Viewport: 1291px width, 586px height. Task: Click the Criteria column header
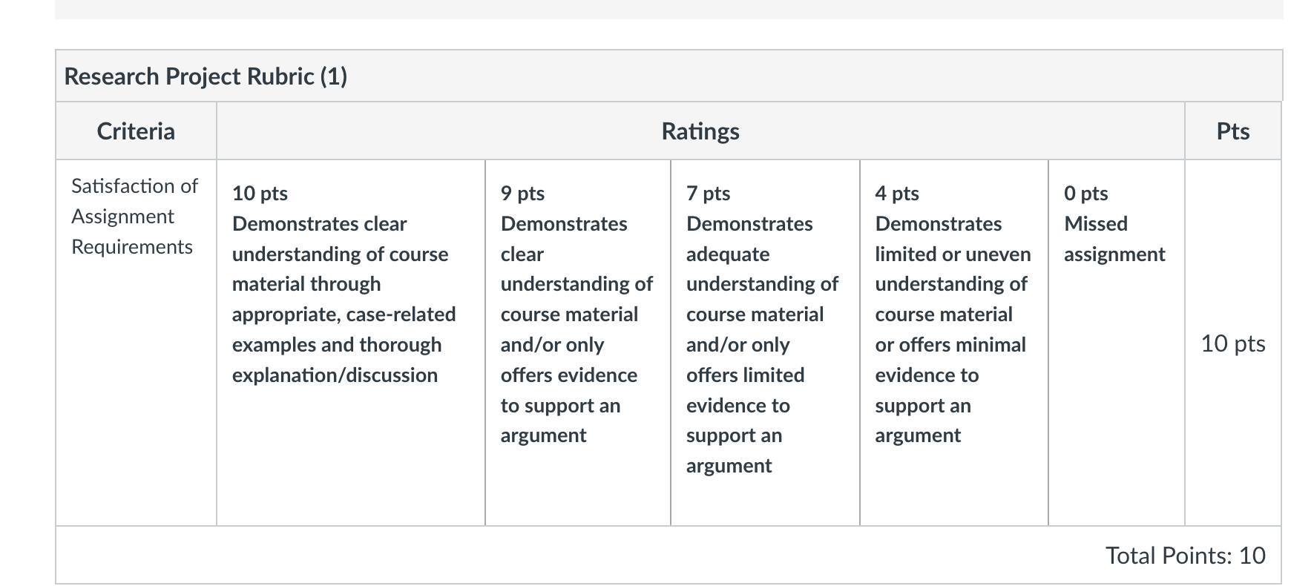136,131
